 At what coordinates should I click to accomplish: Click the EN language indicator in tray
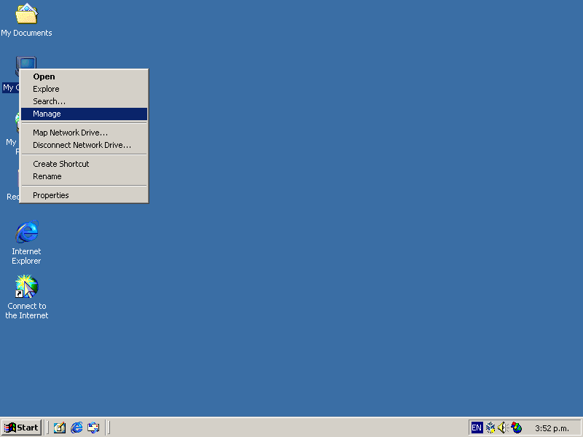pos(477,428)
